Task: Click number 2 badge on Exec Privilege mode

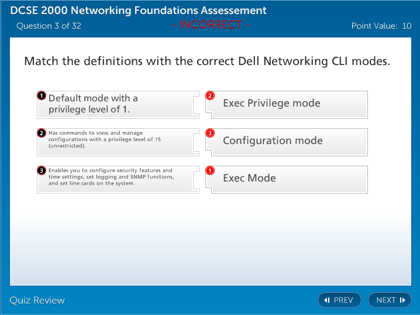Action: (211, 95)
